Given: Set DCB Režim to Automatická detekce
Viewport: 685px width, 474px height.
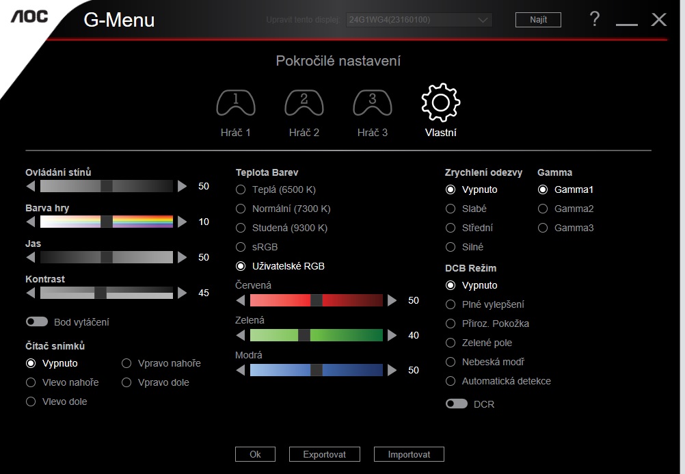Looking at the screenshot, I should [498, 381].
